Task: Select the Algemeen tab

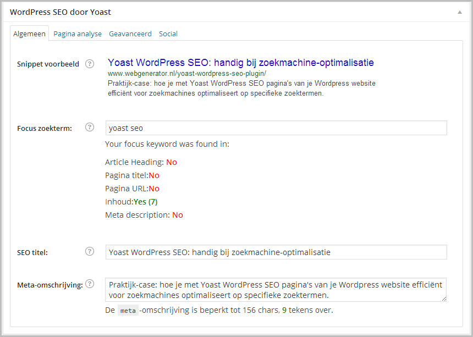Action: 29,34
